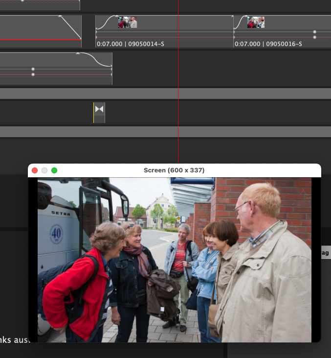The image size is (331, 358).
Task: Click the green zoom button of Screen window
Action: pos(54,170)
